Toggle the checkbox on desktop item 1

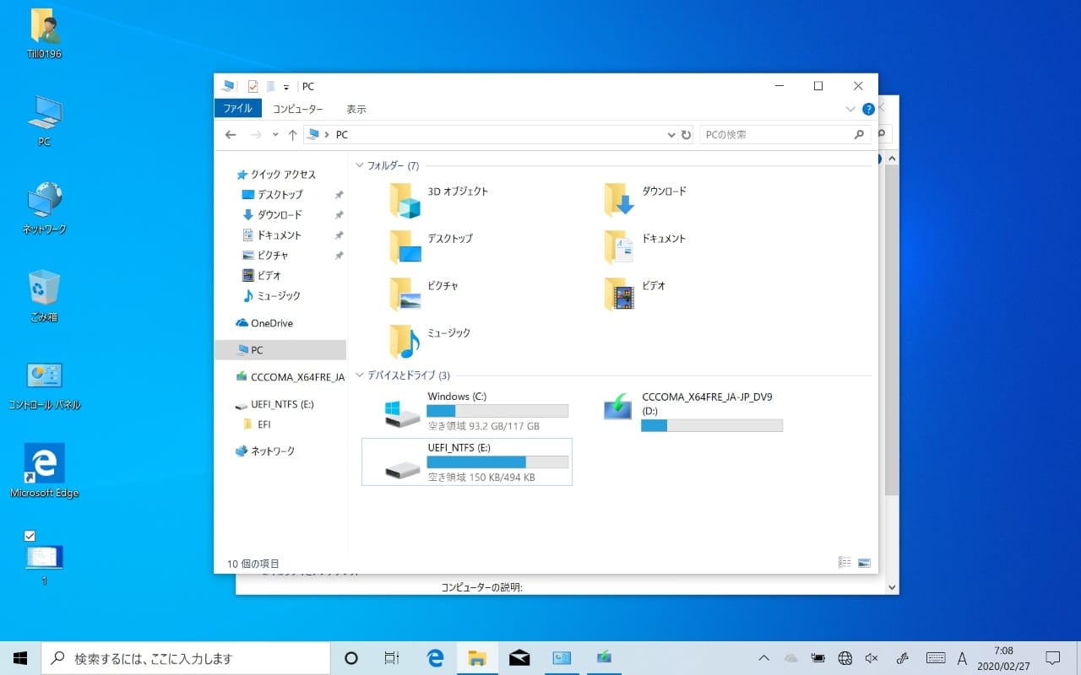(x=30, y=536)
